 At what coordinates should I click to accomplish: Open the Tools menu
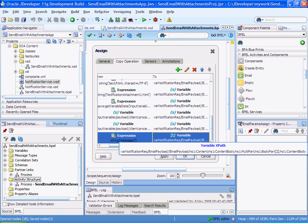[x=140, y=12]
